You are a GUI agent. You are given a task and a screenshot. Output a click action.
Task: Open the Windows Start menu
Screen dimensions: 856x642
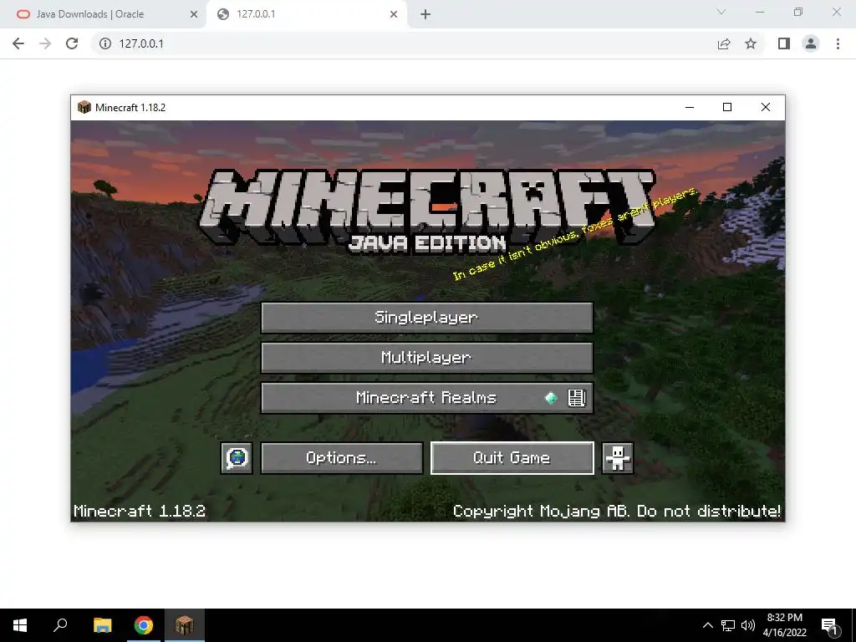[20, 625]
